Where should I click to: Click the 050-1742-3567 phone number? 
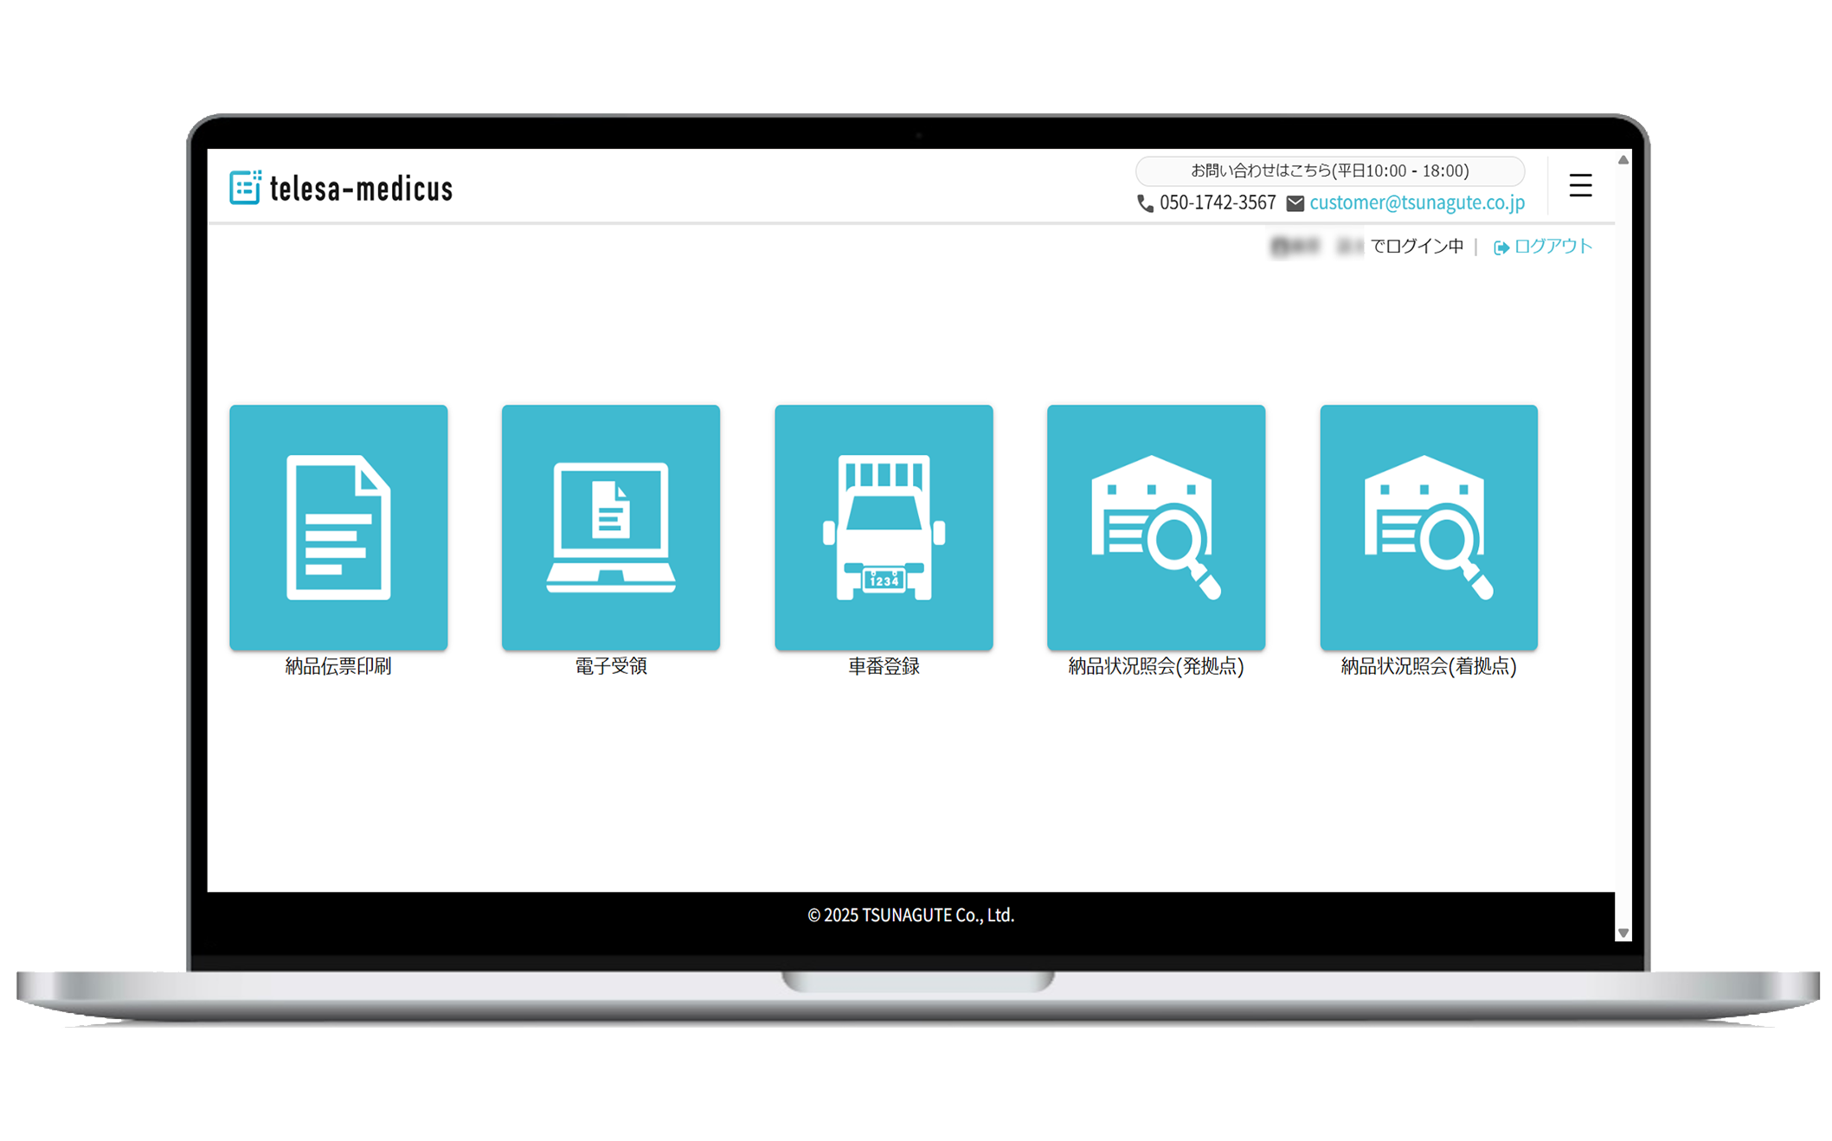coord(1217,202)
